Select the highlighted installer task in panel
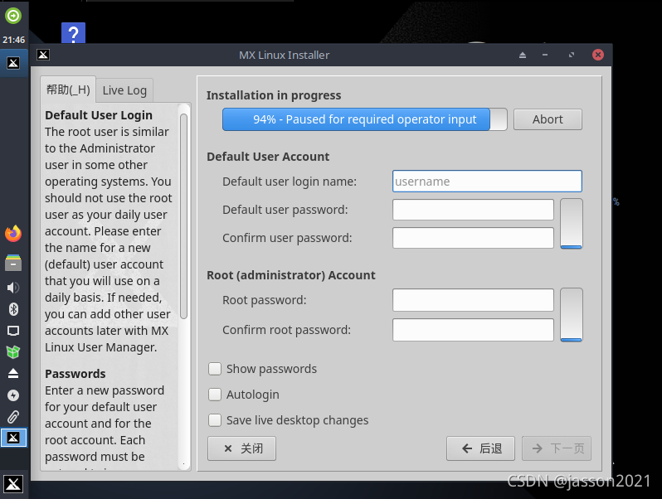The width and height of the screenshot is (662, 499). pos(13,438)
